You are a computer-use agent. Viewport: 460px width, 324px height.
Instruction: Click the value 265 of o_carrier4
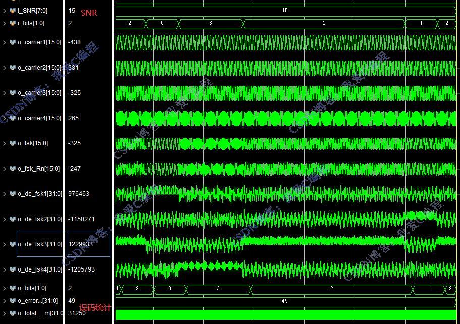point(73,118)
